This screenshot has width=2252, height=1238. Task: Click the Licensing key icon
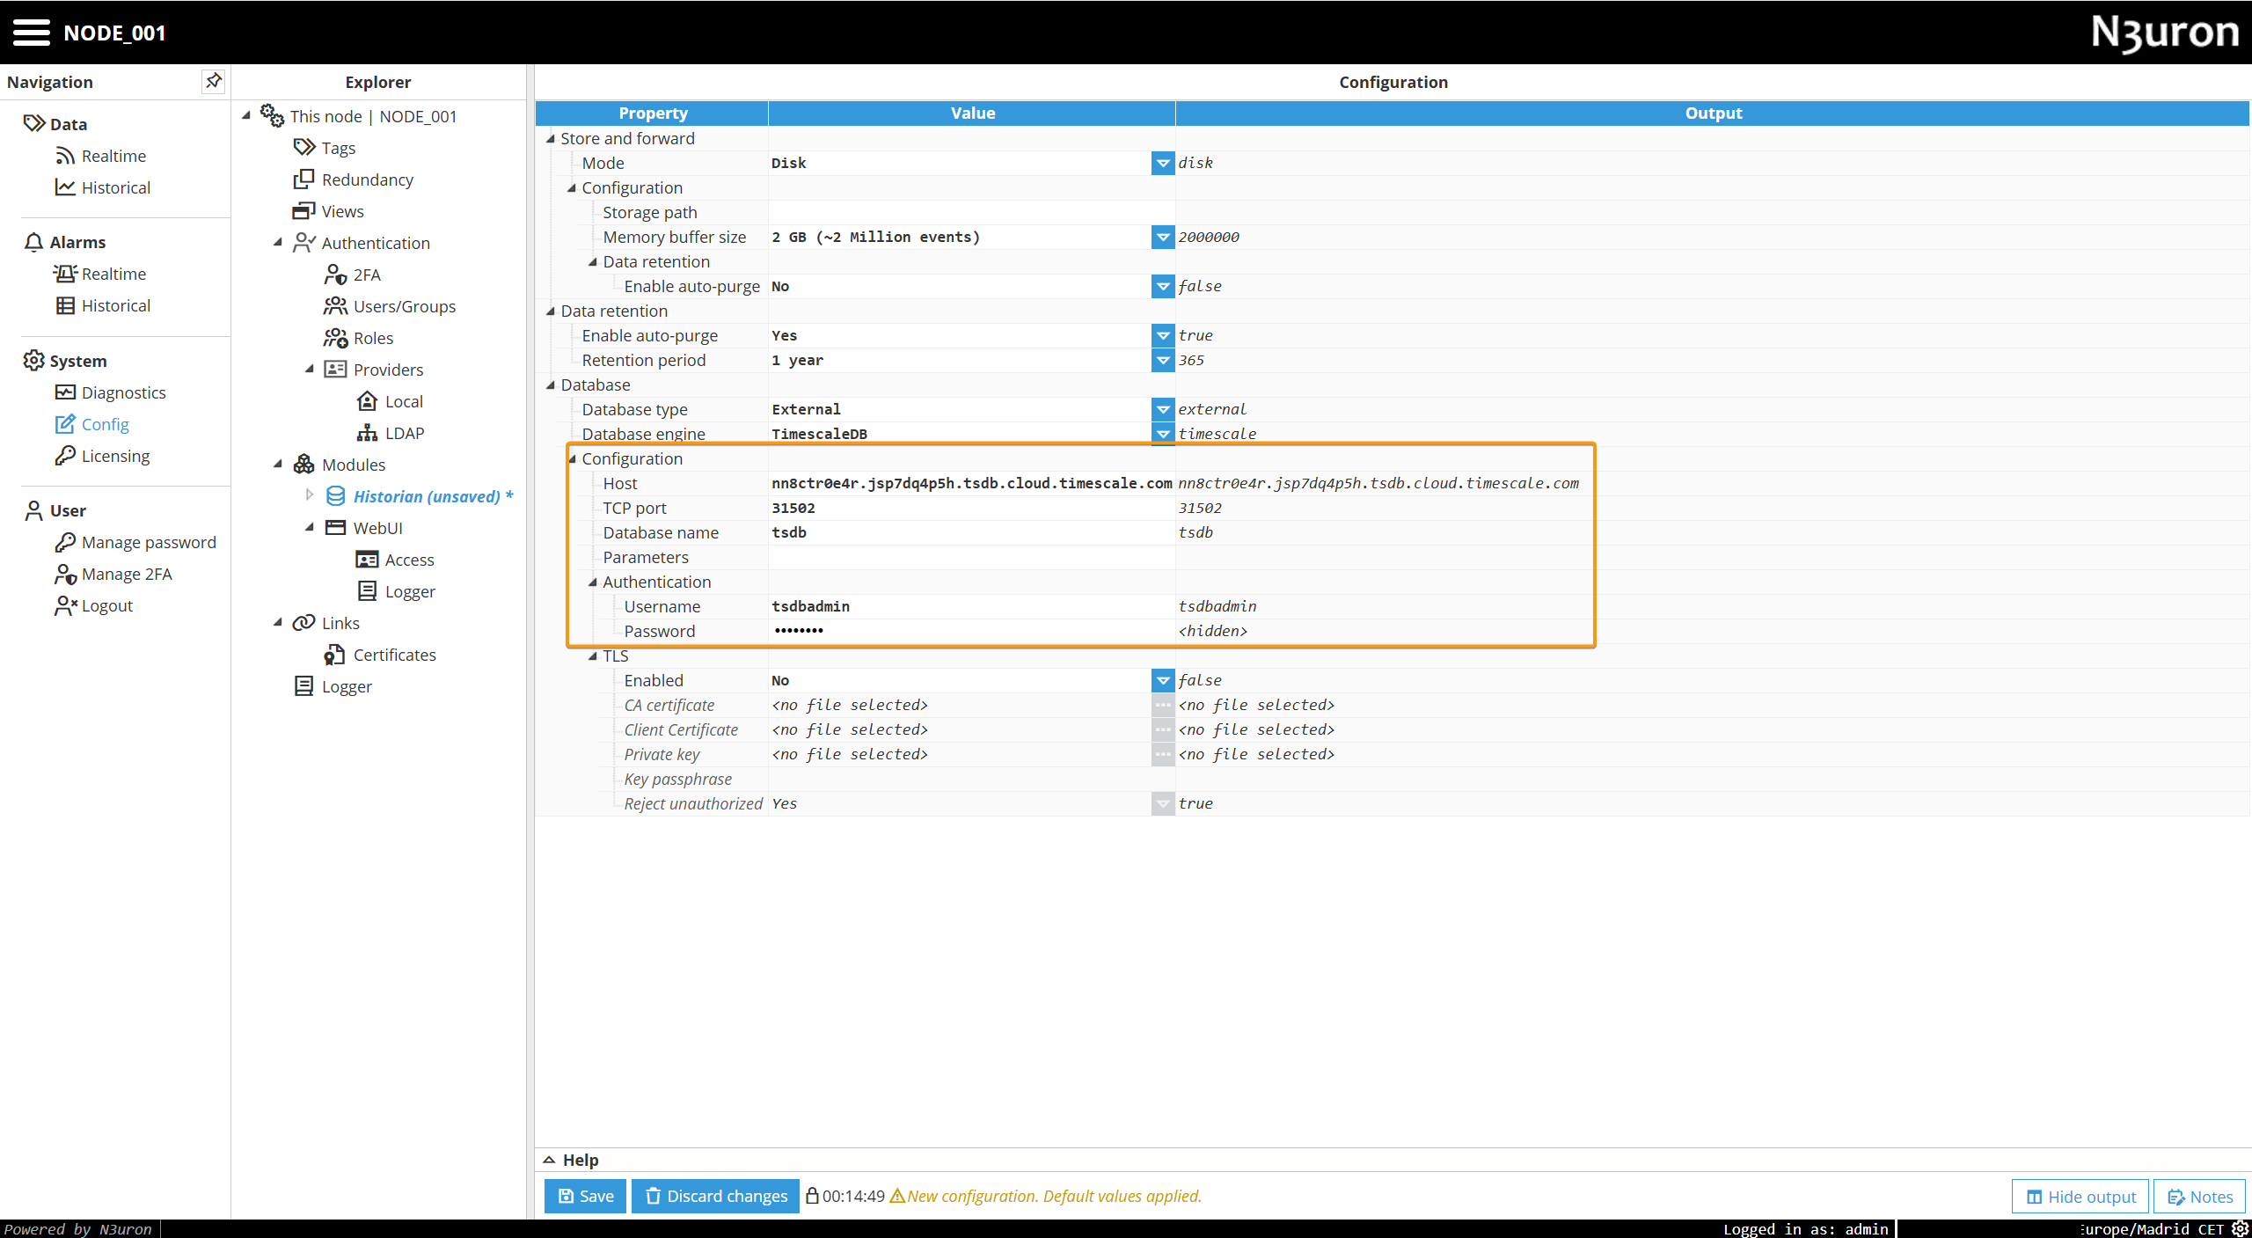[x=65, y=456]
